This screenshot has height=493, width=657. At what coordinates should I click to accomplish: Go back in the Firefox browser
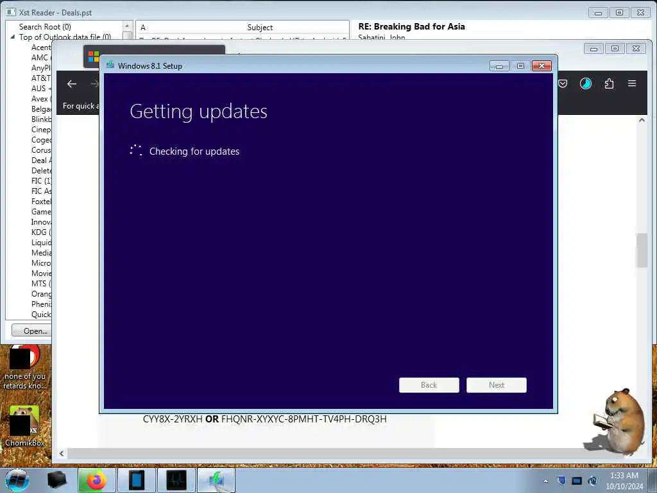tap(72, 84)
